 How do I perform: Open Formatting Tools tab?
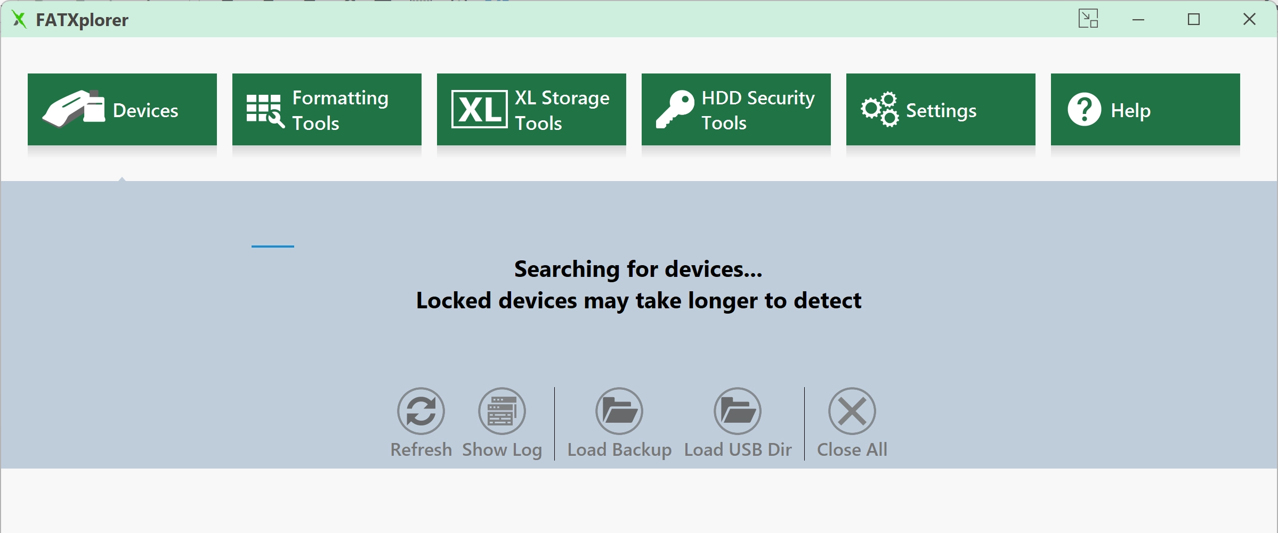[327, 109]
